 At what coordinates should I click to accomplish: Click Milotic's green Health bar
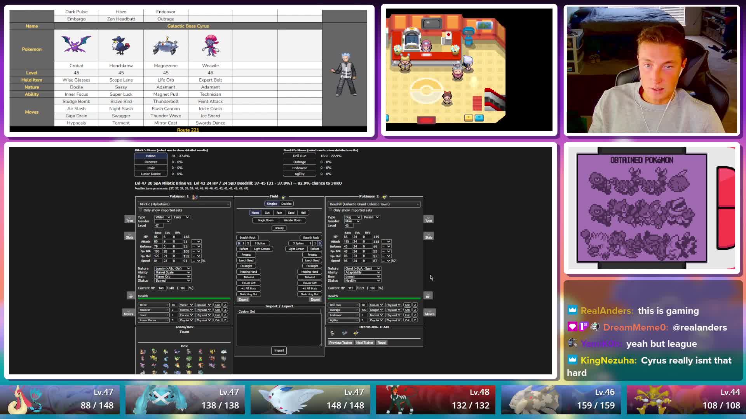pyautogui.click(x=184, y=299)
